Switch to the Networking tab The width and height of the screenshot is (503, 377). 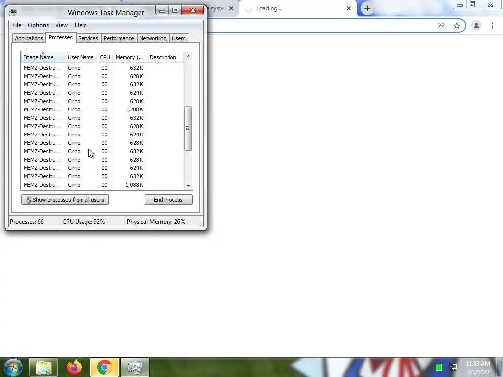point(153,38)
